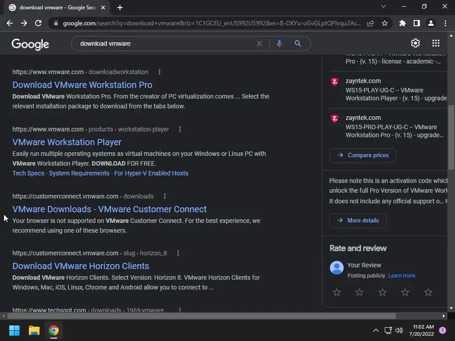Go to Google home via logo
The image size is (455, 341).
point(30,44)
